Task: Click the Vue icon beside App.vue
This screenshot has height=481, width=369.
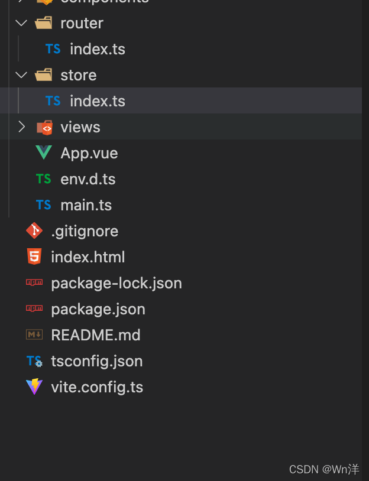Action: coord(43,152)
